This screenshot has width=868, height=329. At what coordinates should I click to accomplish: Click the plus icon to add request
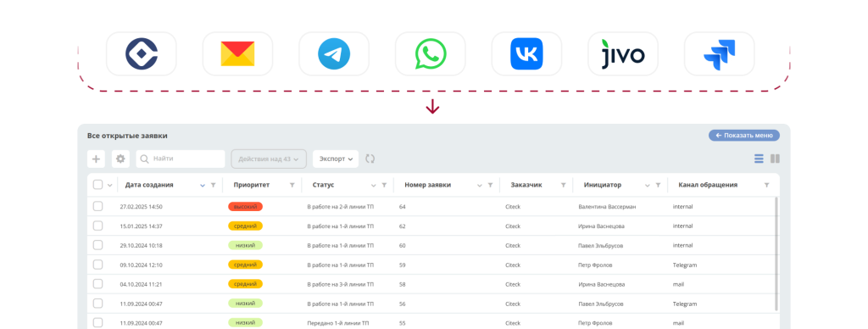[x=97, y=159]
